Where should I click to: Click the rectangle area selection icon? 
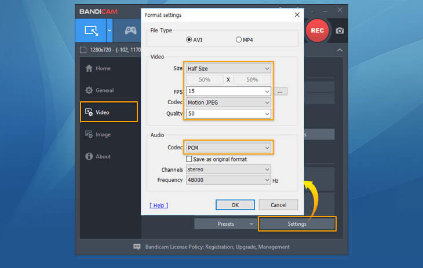pyautogui.click(x=83, y=50)
